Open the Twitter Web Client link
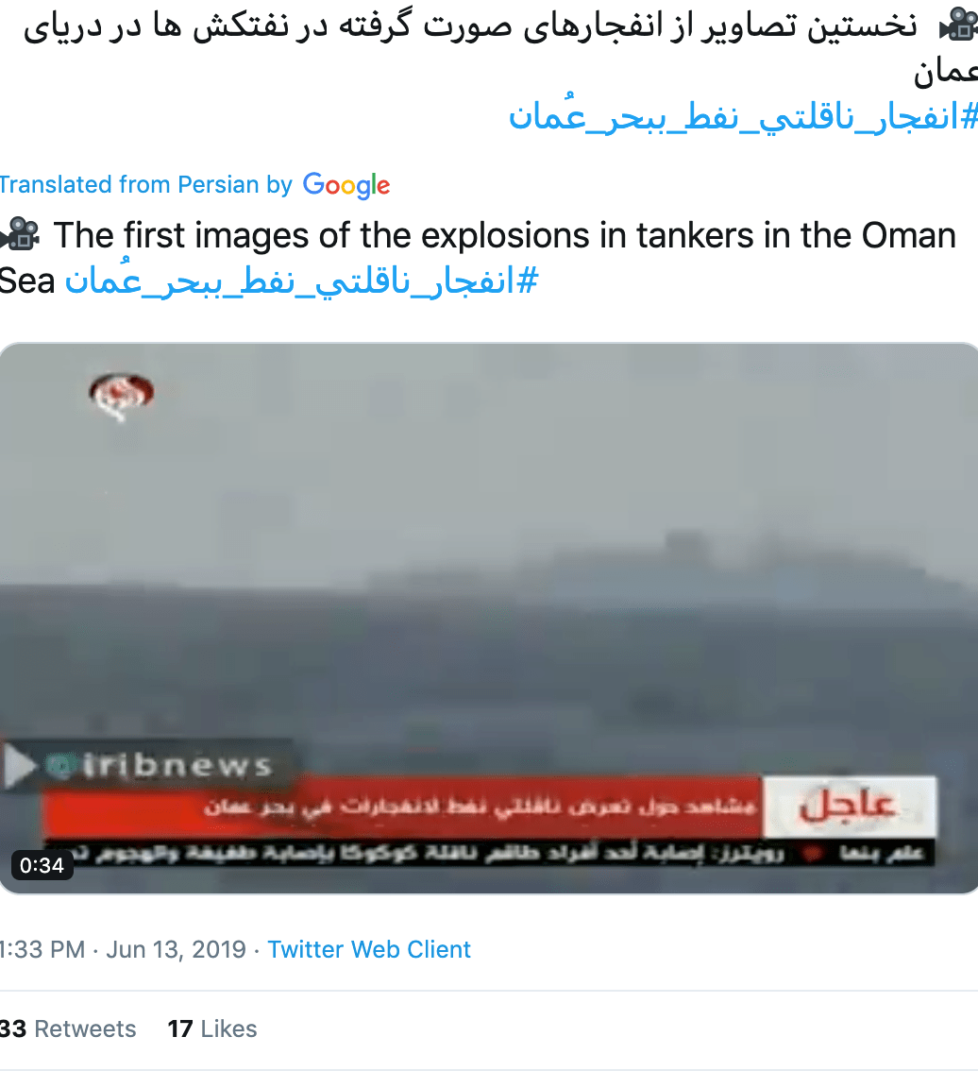 pyautogui.click(x=369, y=949)
